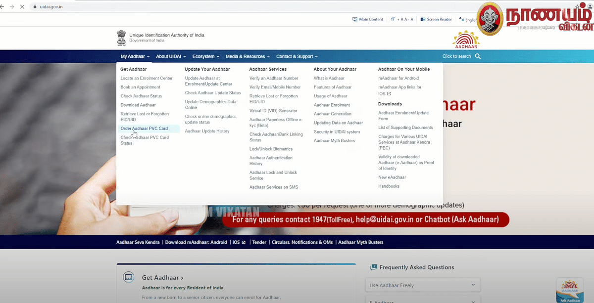This screenshot has width=594, height=303.
Task: Click the Get Aadhaar heading link
Action: tap(162, 278)
